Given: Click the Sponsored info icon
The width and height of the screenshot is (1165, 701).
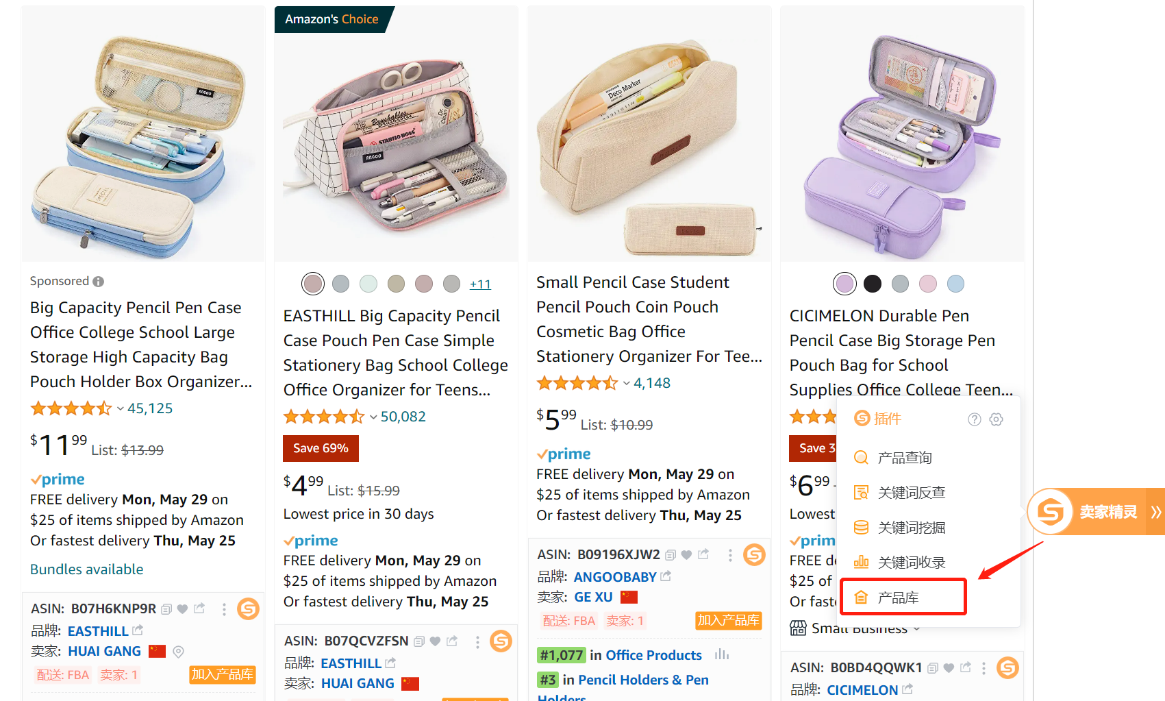Looking at the screenshot, I should (x=99, y=282).
